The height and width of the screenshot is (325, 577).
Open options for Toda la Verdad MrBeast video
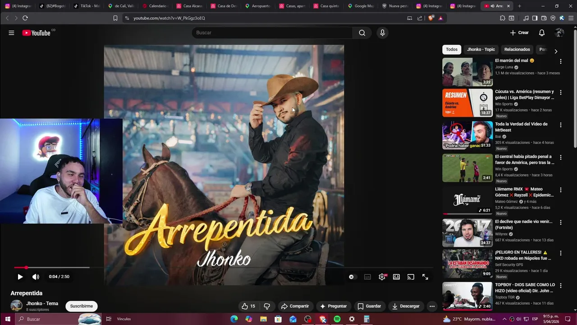point(561,125)
